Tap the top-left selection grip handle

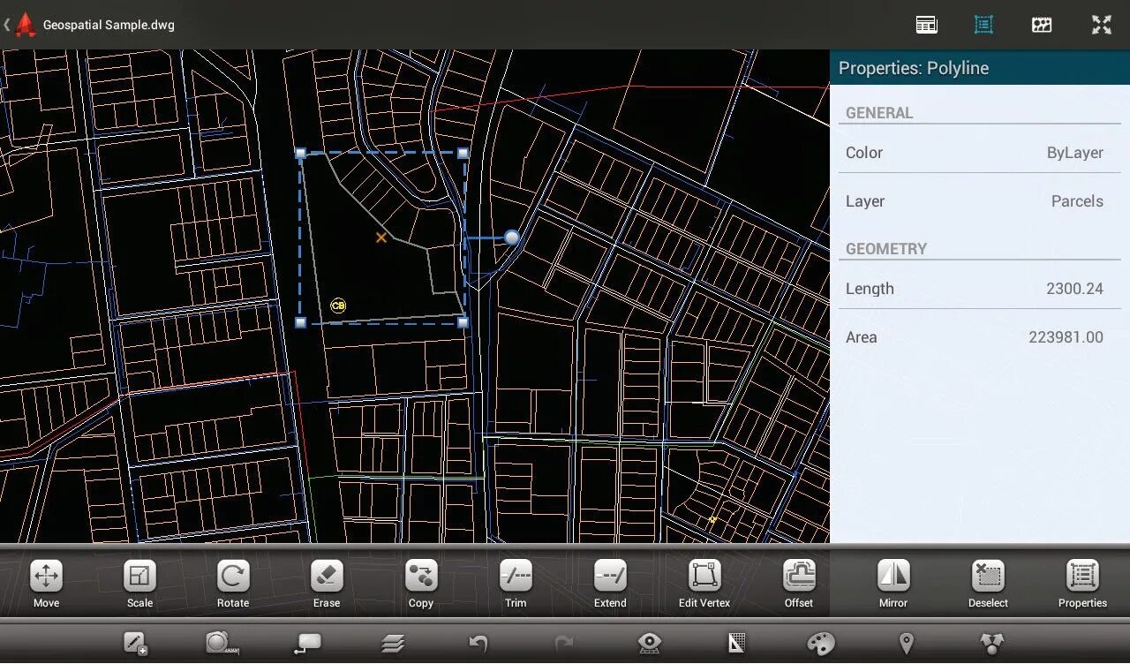pyautogui.click(x=300, y=154)
